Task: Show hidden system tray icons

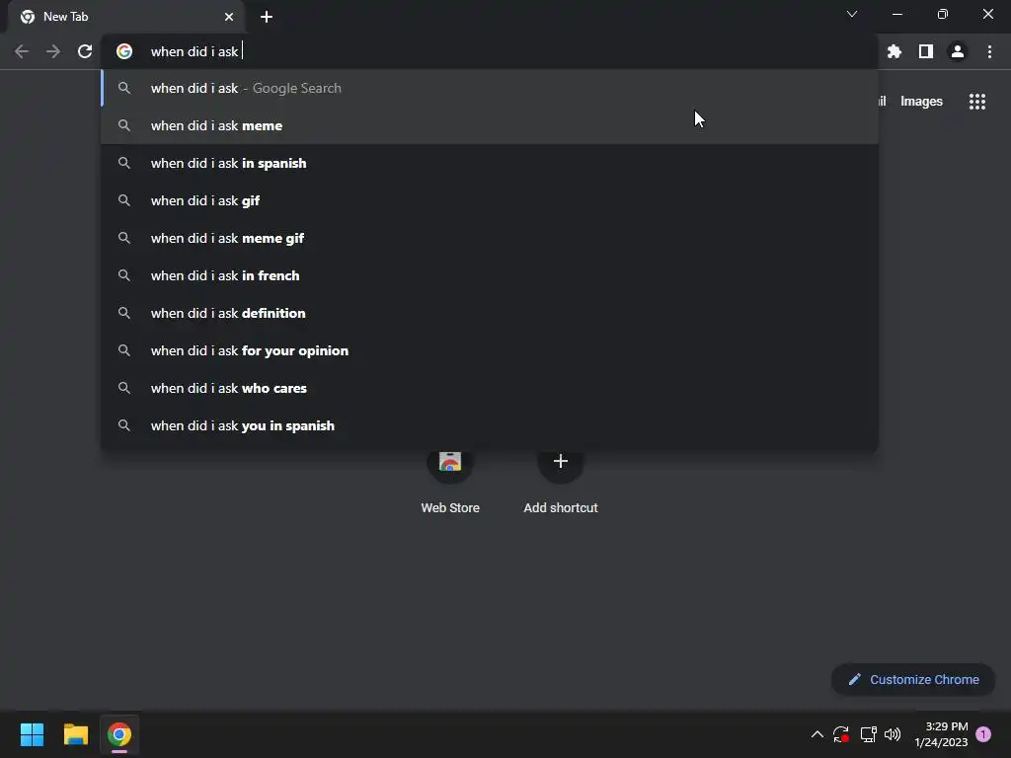Action: tap(817, 734)
